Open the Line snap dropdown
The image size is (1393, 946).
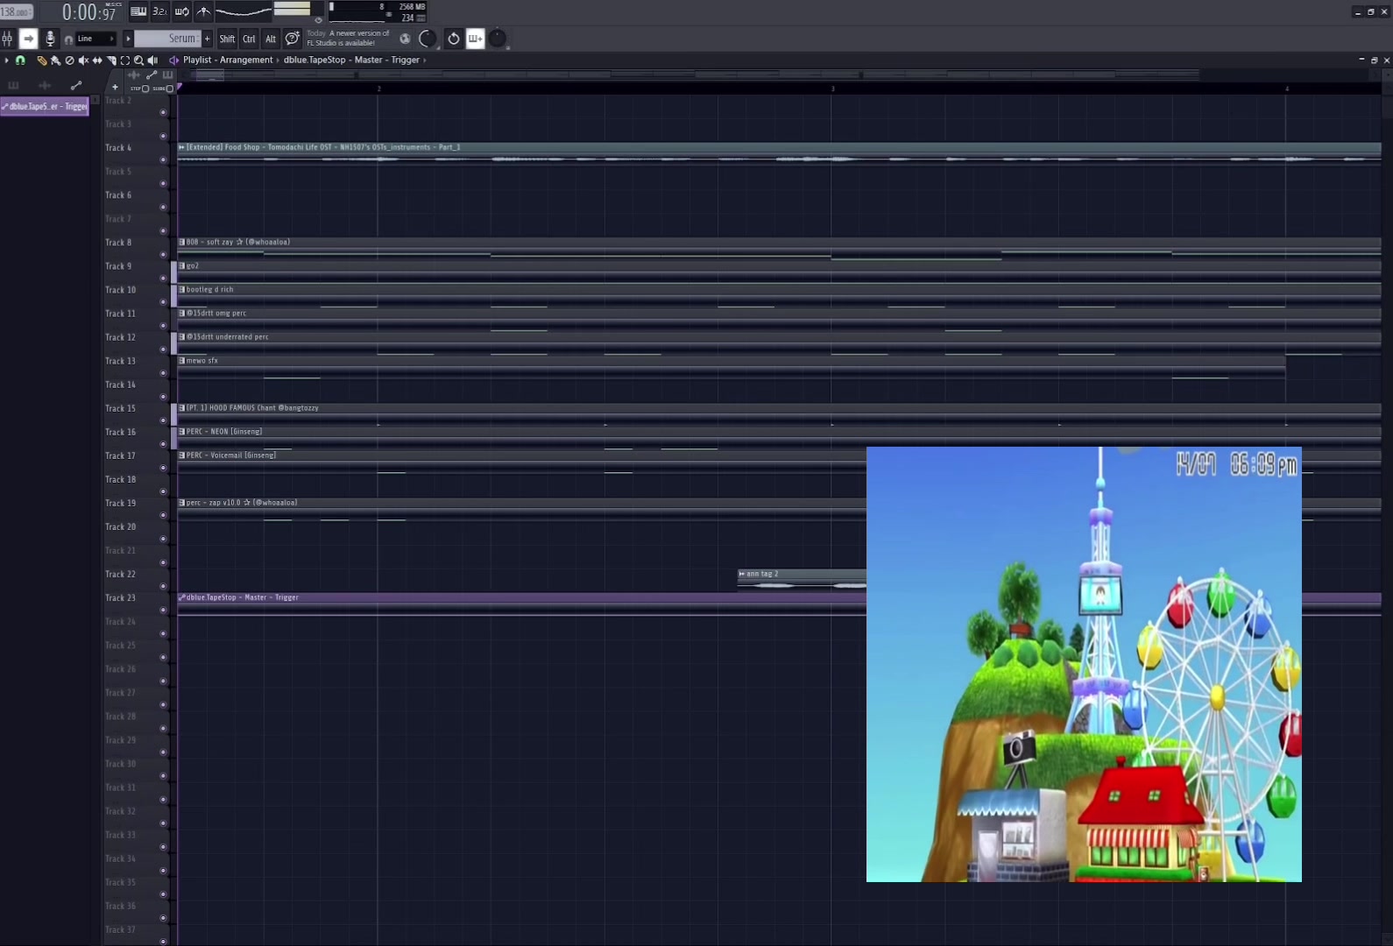[95, 39]
